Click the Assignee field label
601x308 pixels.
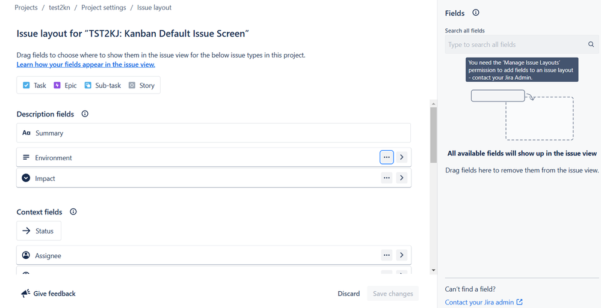point(48,256)
